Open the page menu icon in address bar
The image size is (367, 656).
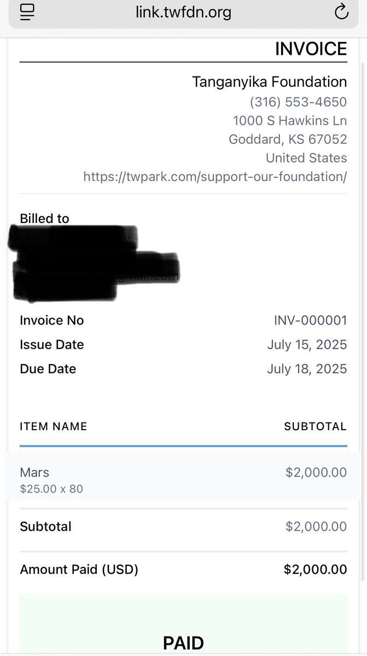click(x=27, y=11)
